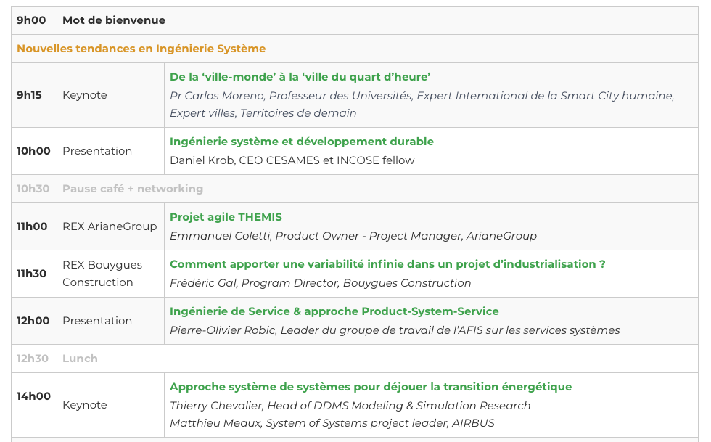Open 'Comment apporter une variabilité infinie' talk

pyautogui.click(x=387, y=264)
